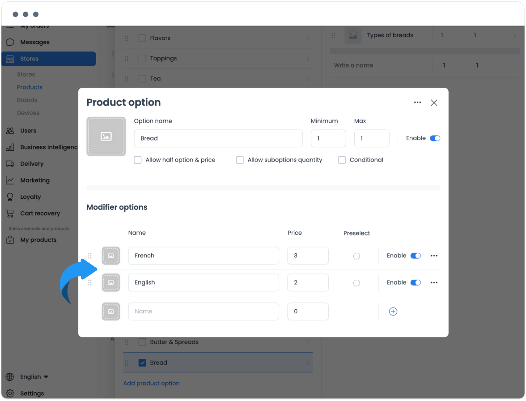Open the Products sub-item
Screen dimensions: 526x401
pyautogui.click(x=30, y=87)
